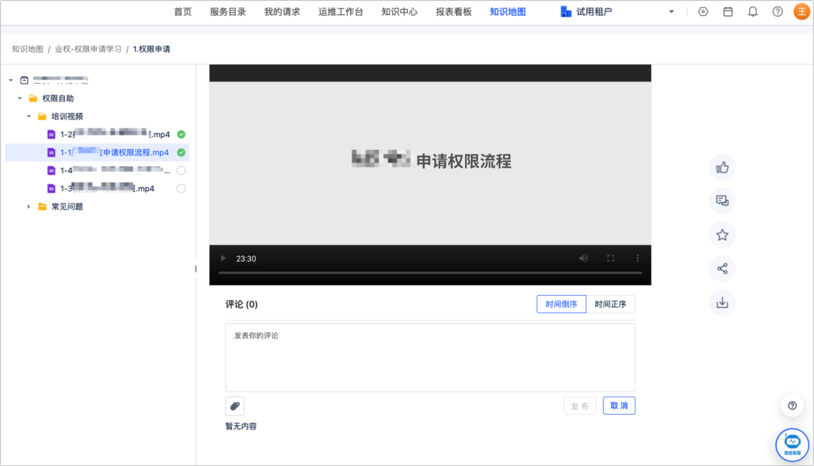Screen dimensions: 814x466
Task: Sort comments by 时间正序
Action: (610, 304)
